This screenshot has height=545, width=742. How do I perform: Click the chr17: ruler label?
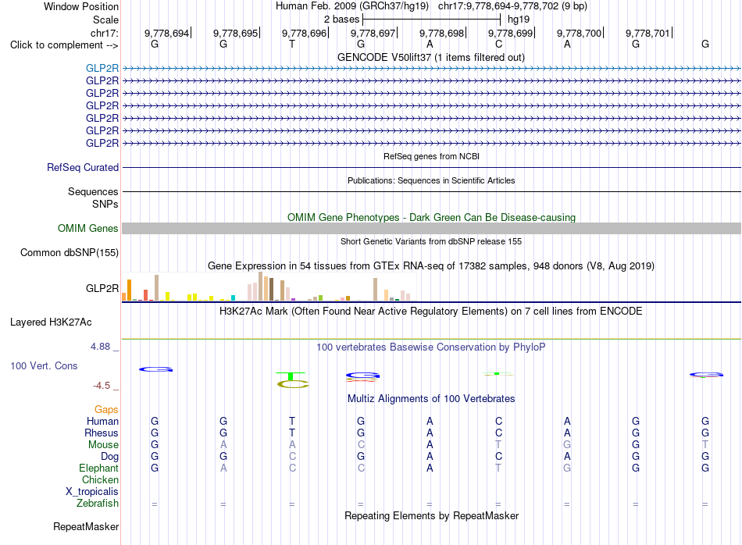point(105,33)
